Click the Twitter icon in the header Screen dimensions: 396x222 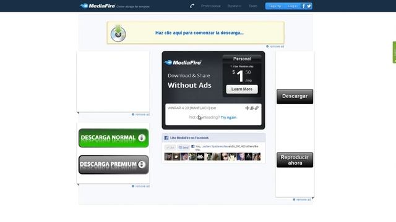coord(309,6)
